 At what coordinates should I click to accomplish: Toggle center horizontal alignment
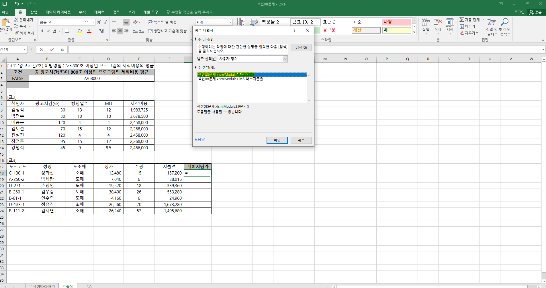click(x=120, y=31)
